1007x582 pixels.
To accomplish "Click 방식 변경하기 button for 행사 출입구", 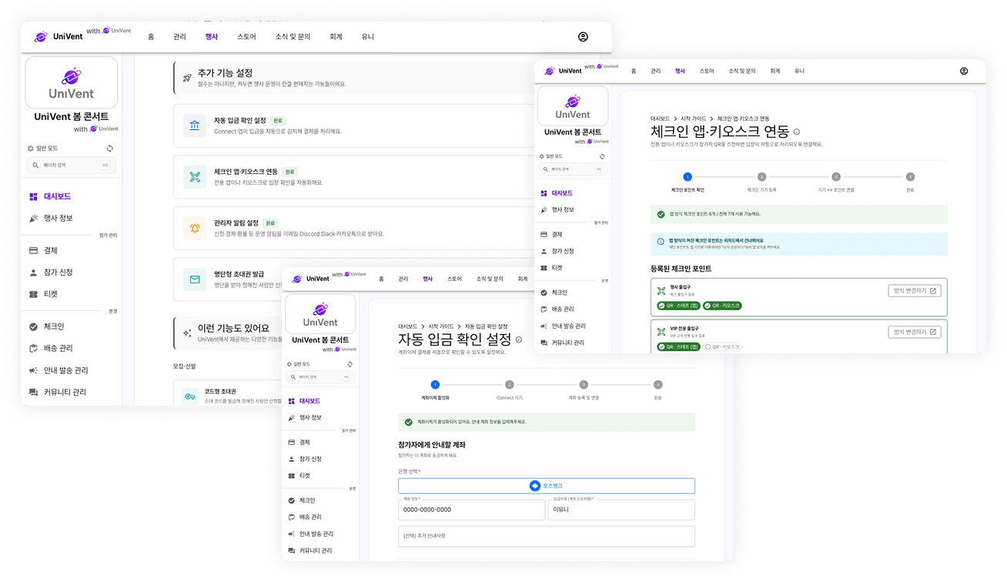I will coord(915,291).
